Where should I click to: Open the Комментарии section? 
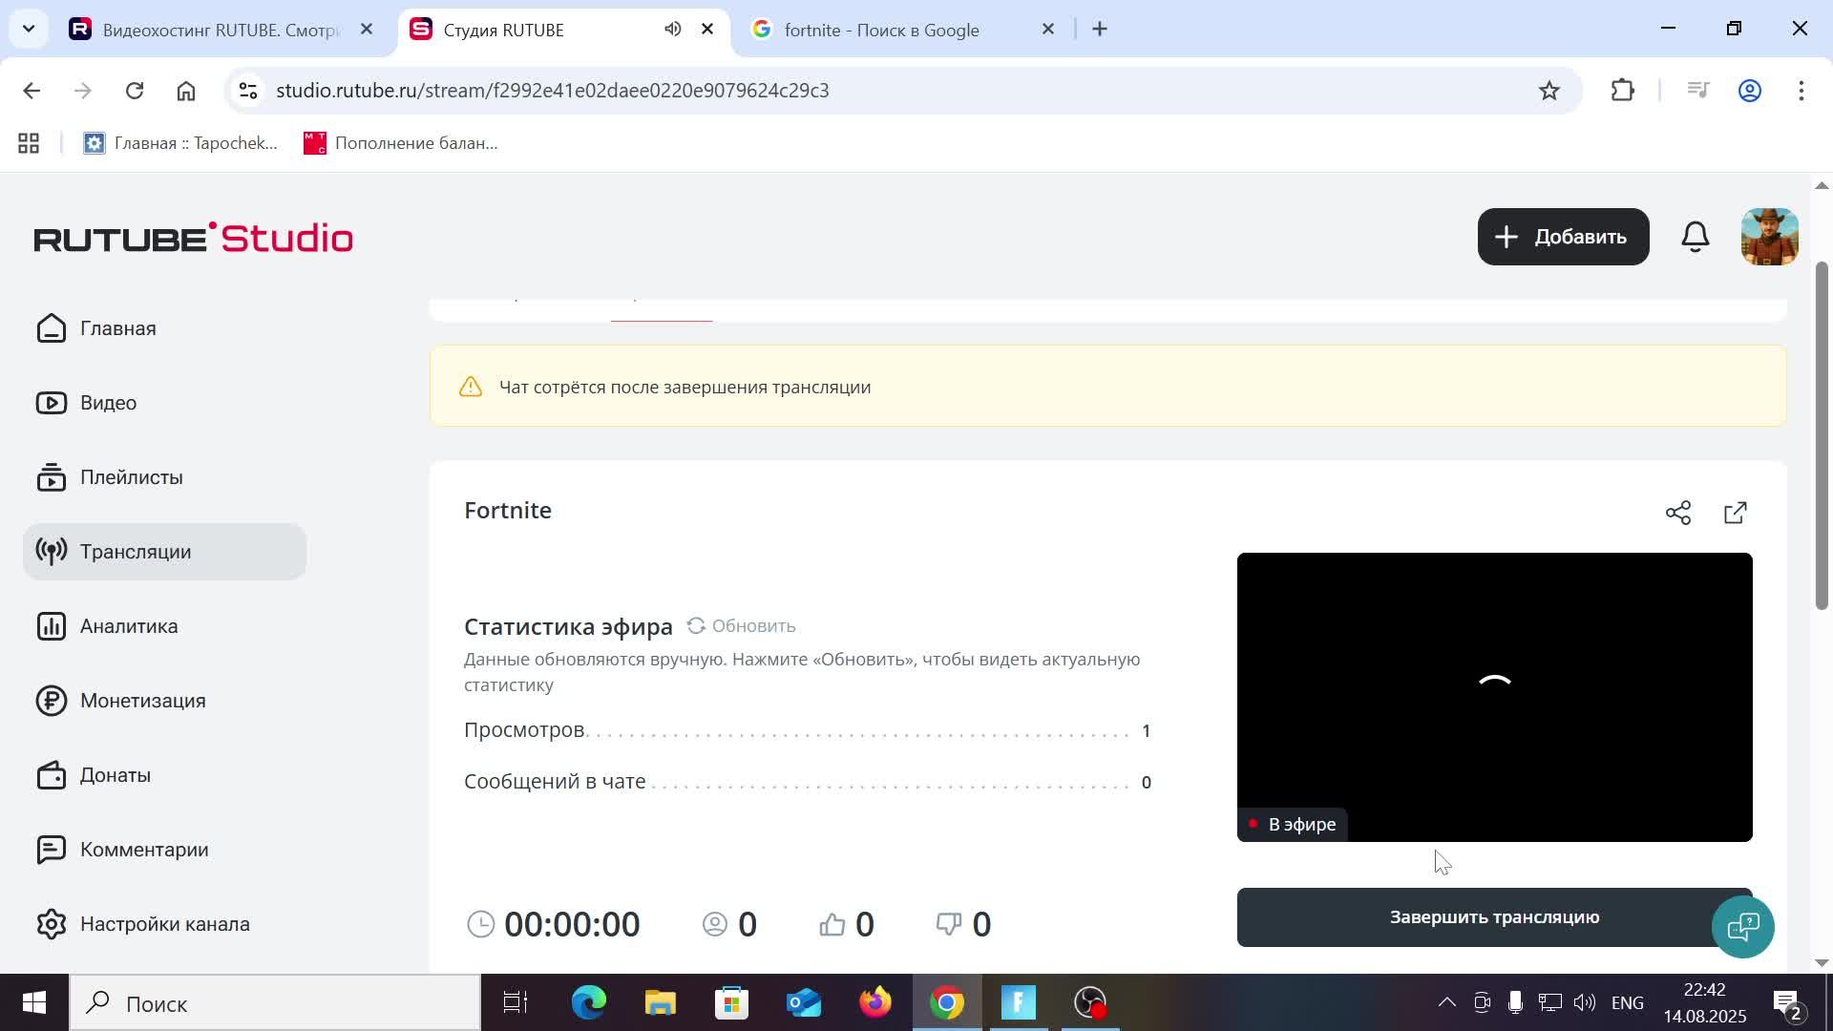[144, 849]
